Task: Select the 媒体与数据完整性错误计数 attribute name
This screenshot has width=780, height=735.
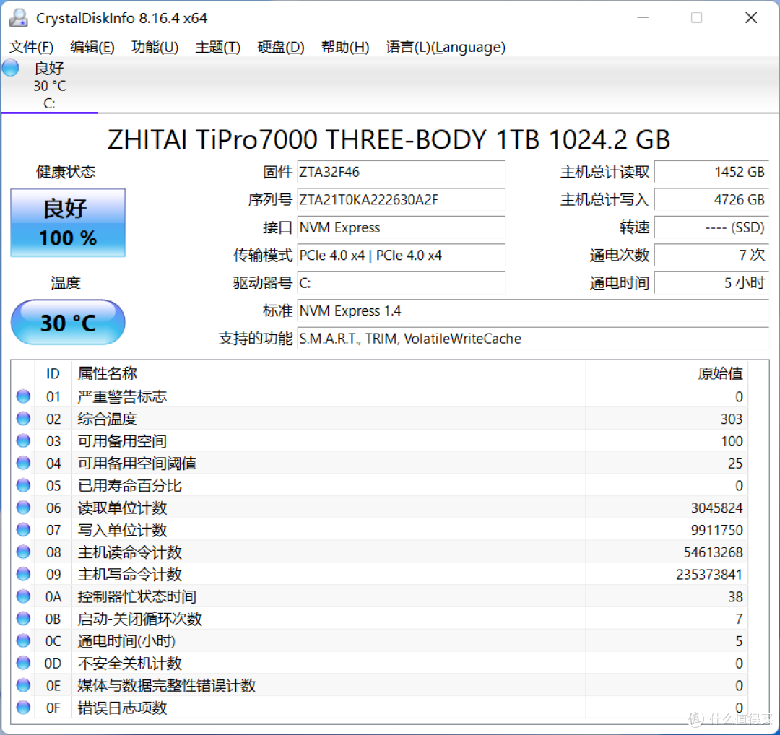Action: 167,686
